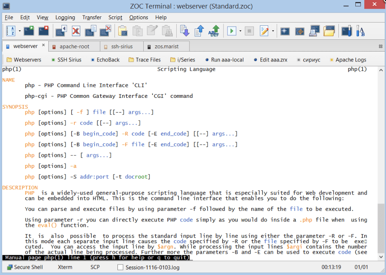
Task: Click the Xterm emulation status entry
Action: [65, 267]
